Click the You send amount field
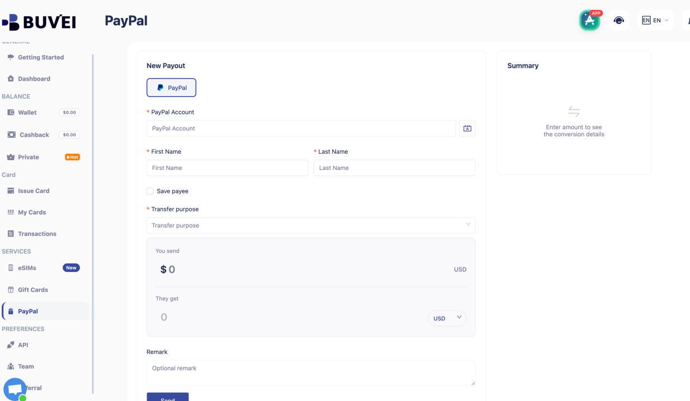The image size is (690, 401). coord(305,269)
